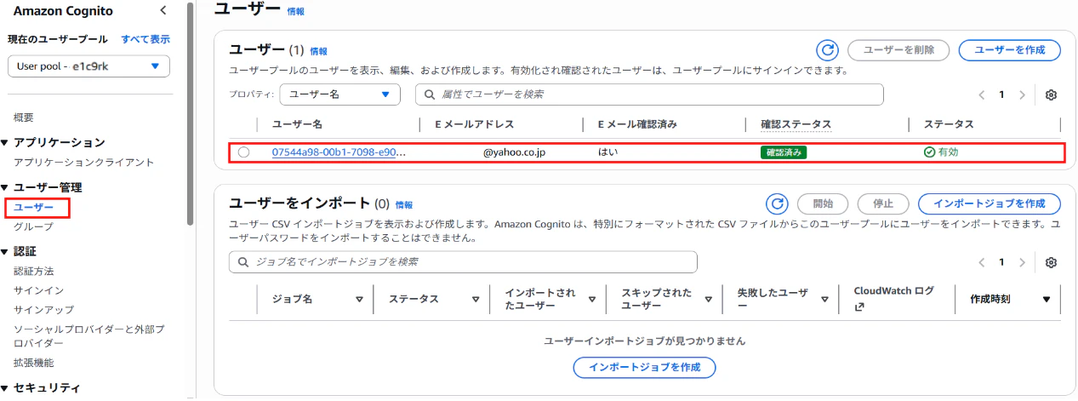Open CloudWatch logs external link icon

tap(858, 307)
